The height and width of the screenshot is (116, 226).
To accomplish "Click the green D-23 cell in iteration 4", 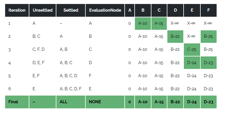I will pyautogui.click(x=209, y=63).
